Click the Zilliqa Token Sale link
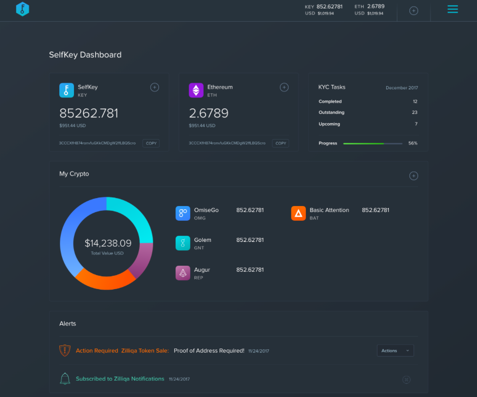This screenshot has width=477, height=397. (145, 351)
